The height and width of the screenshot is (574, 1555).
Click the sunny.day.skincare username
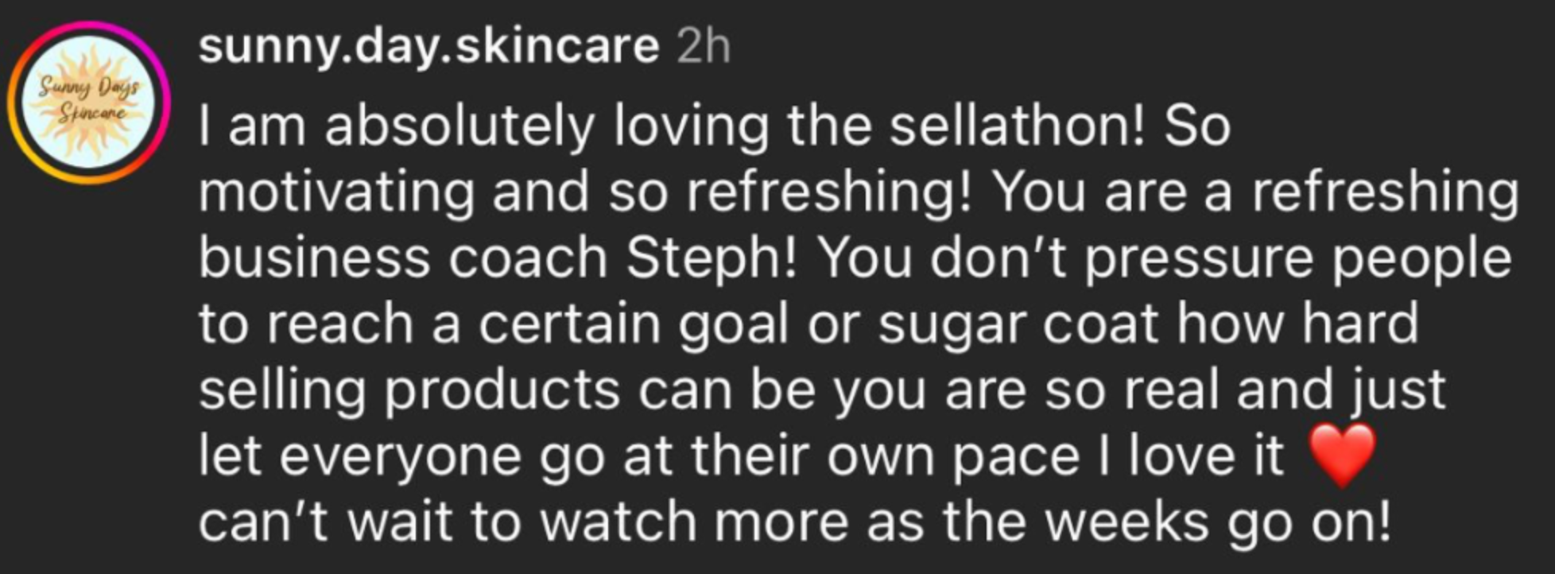[428, 47]
